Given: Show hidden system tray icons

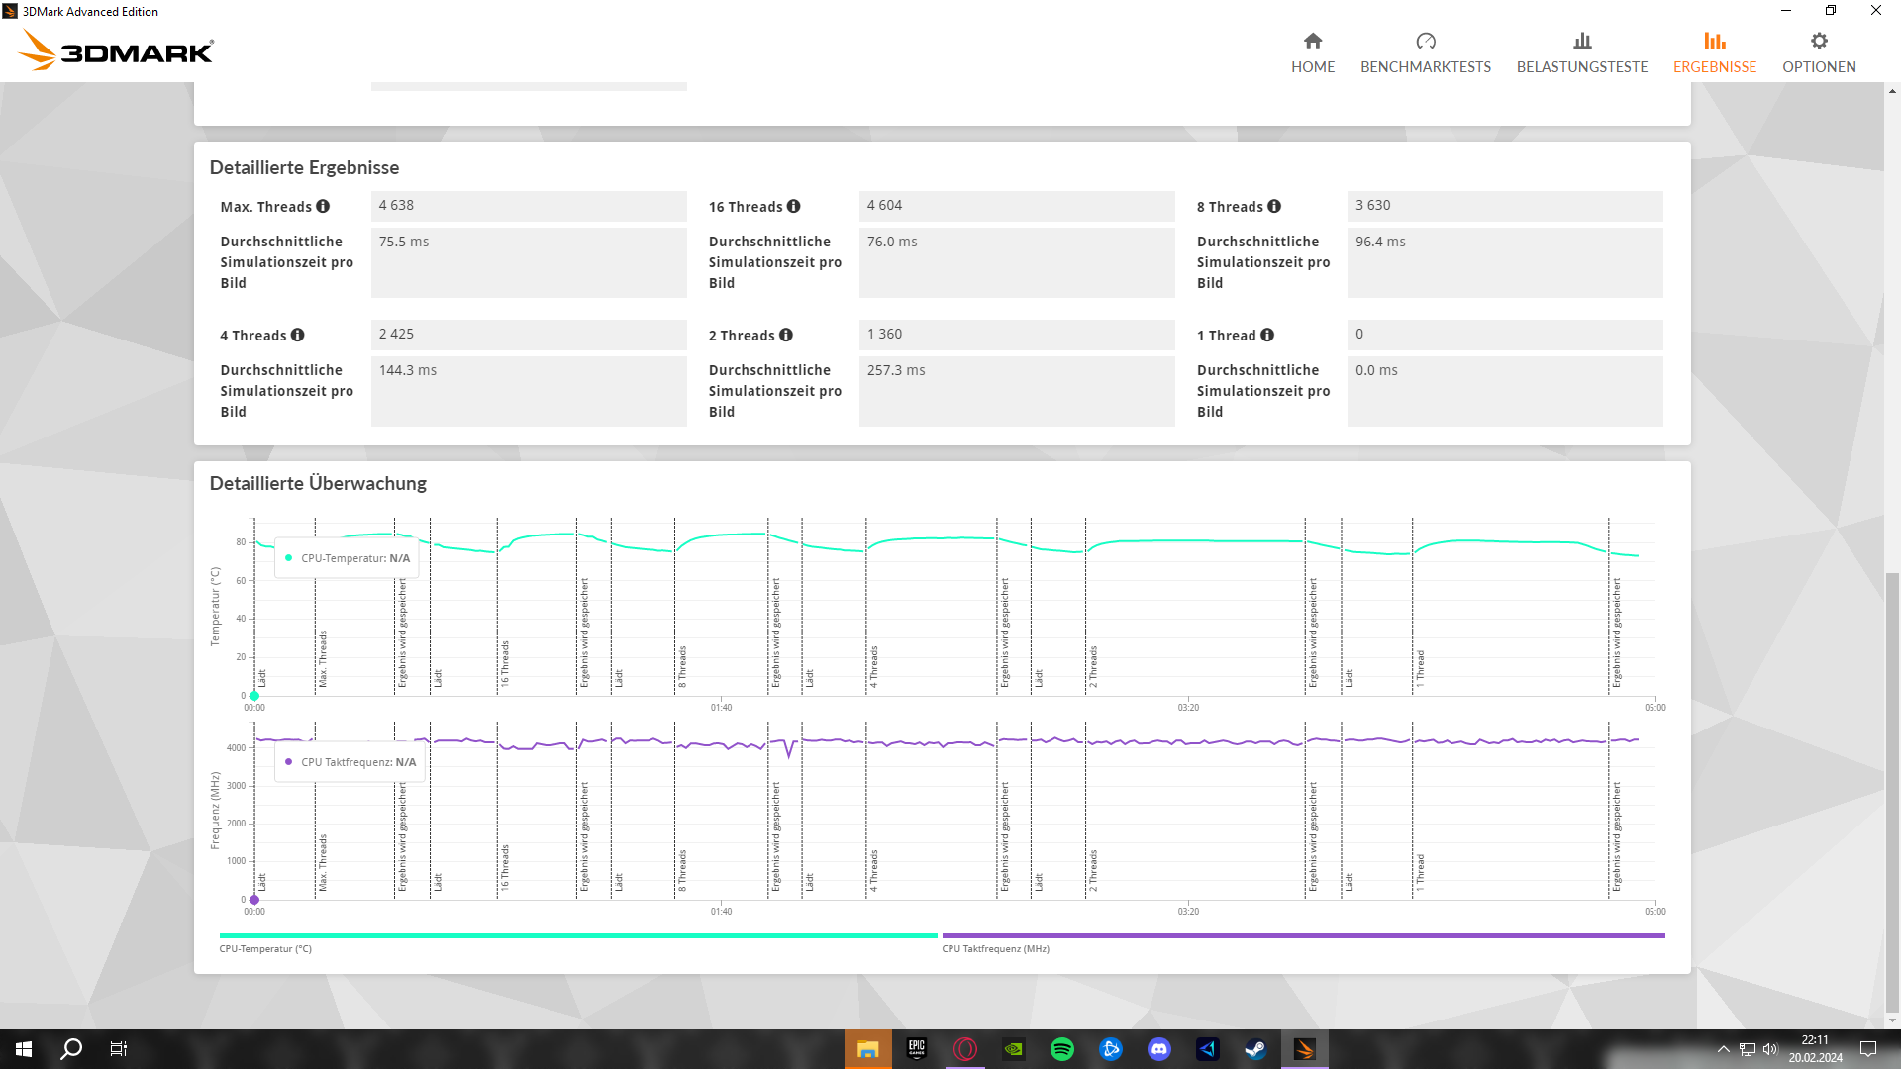Looking at the screenshot, I should [1723, 1049].
